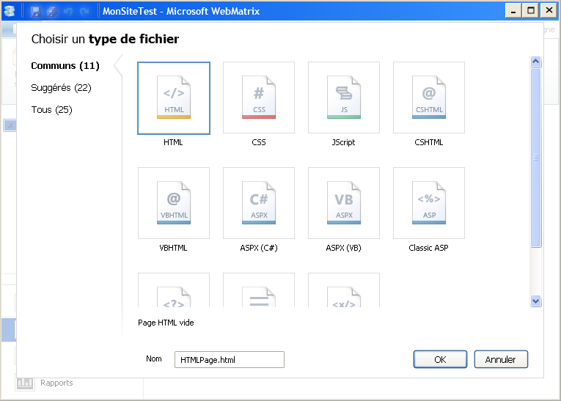Click the OK button
The image size is (561, 401).
point(440,359)
